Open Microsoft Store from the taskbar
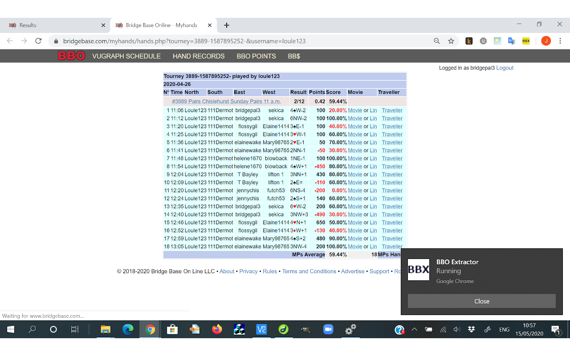The width and height of the screenshot is (570, 356). 172,329
